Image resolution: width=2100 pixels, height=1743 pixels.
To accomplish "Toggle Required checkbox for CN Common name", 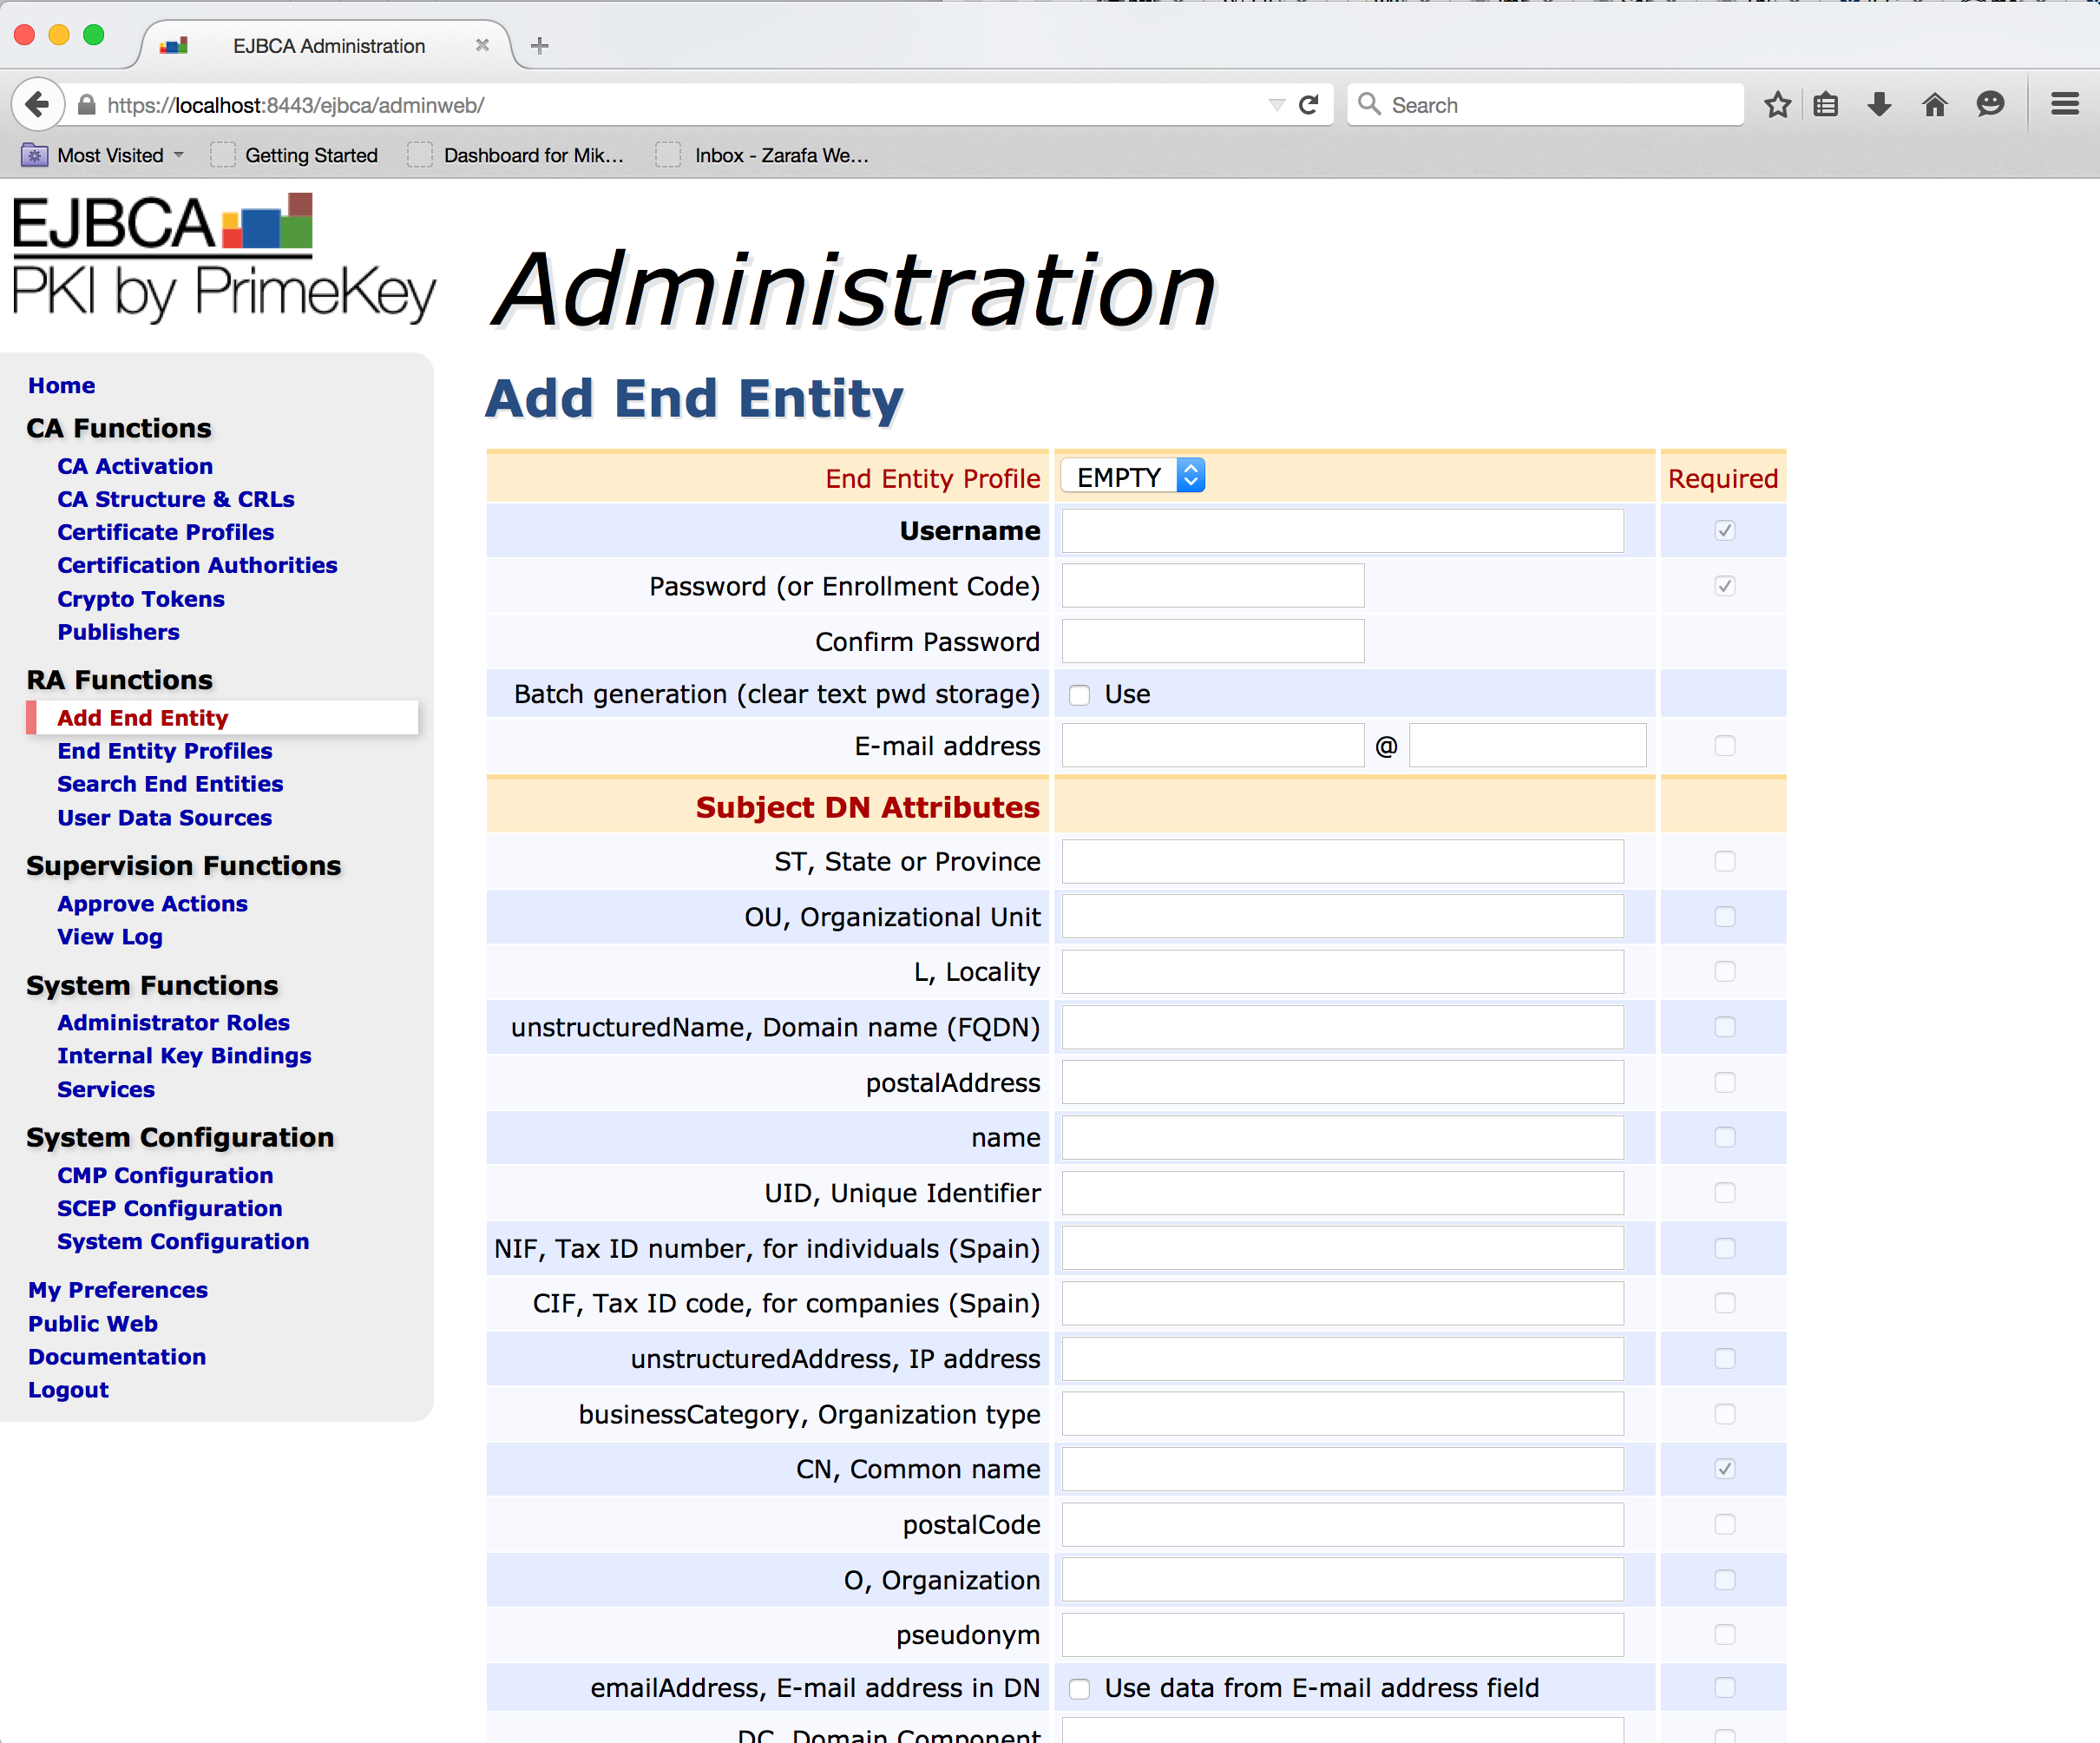I will click(x=1725, y=1469).
